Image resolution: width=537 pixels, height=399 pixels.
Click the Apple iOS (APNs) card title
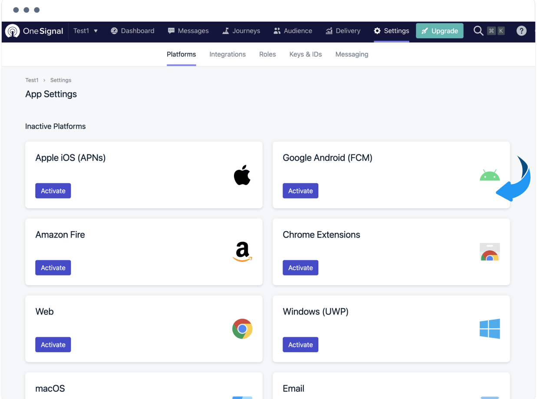[x=70, y=158]
